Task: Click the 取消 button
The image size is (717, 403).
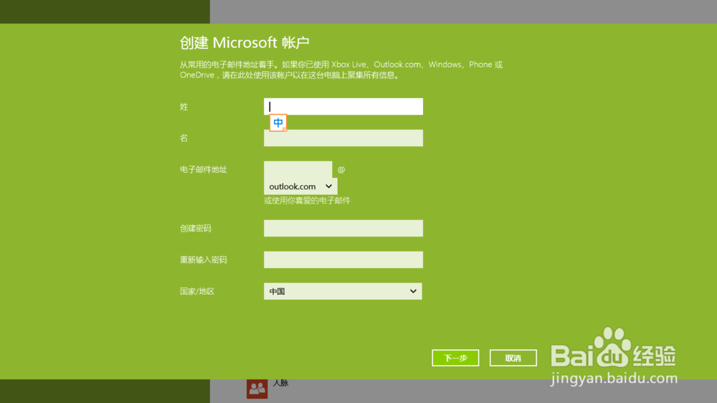Action: 513,358
